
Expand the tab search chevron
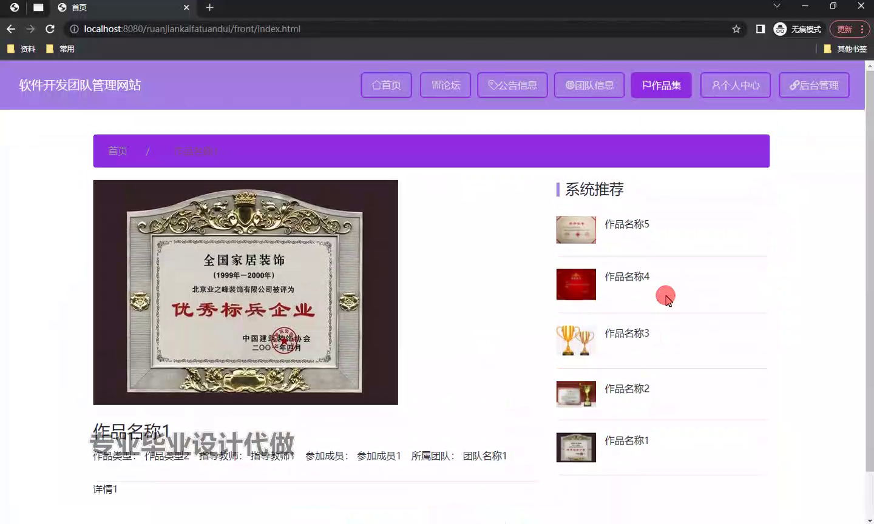pyautogui.click(x=776, y=6)
